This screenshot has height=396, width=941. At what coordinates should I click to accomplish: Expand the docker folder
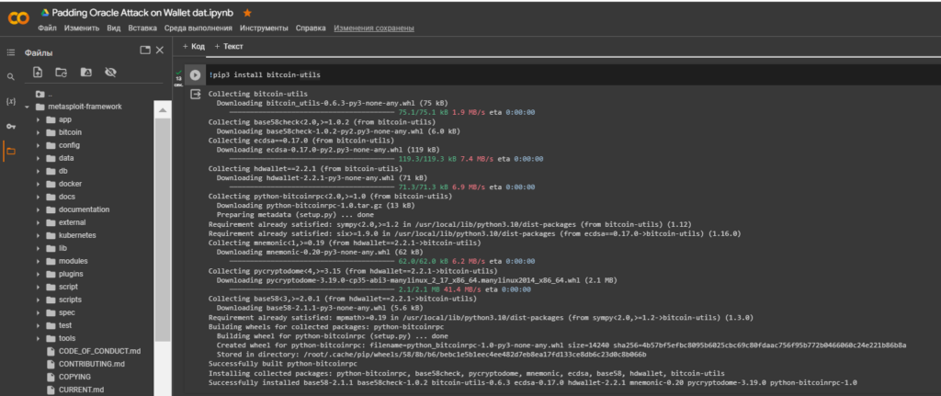point(38,184)
